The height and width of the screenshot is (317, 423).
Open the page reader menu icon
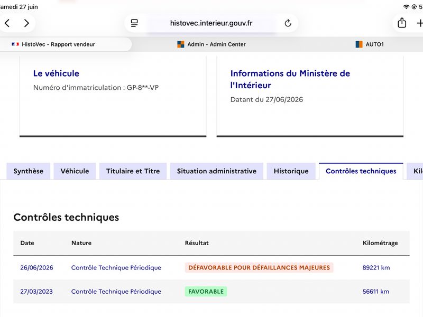click(134, 23)
